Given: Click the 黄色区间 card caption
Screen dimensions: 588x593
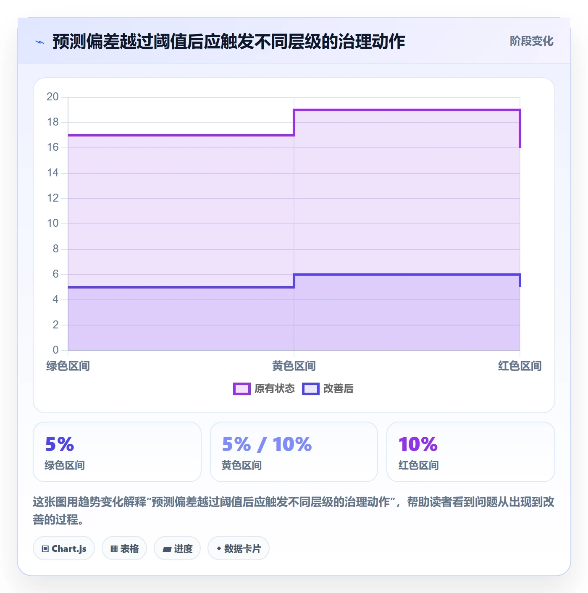Looking at the screenshot, I should pyautogui.click(x=241, y=465).
